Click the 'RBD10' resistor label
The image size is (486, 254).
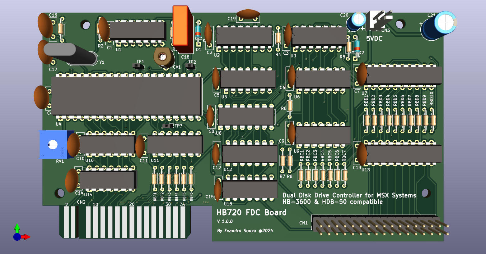click(x=432, y=99)
